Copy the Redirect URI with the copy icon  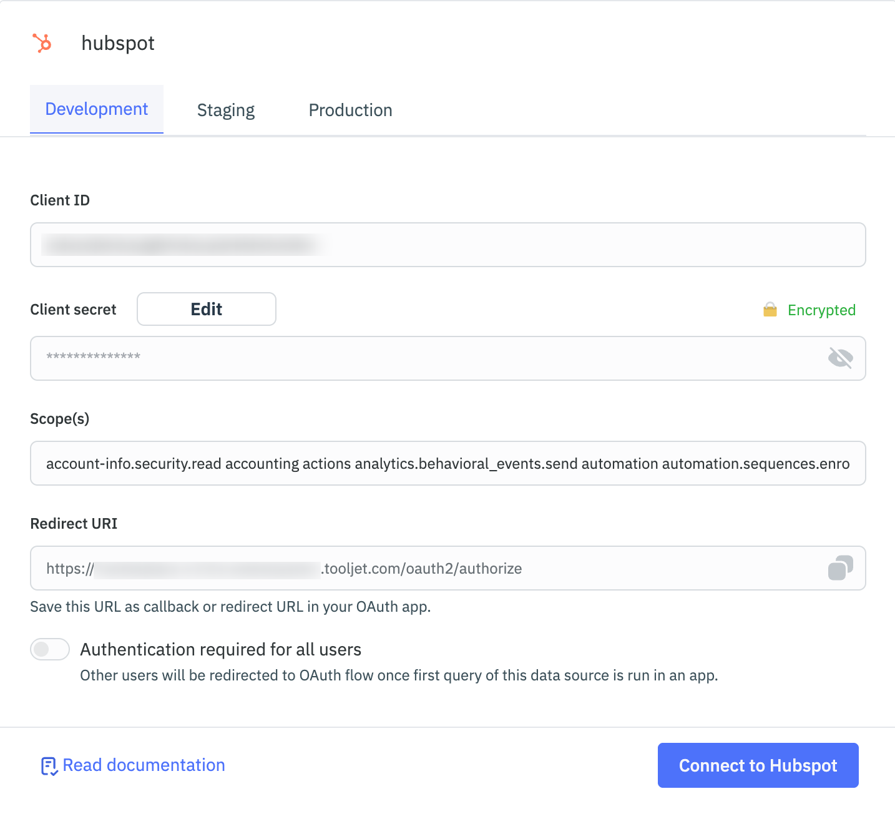coord(841,567)
